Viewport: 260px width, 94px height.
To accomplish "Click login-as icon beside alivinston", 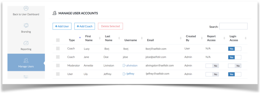I will (x=124, y=66).
